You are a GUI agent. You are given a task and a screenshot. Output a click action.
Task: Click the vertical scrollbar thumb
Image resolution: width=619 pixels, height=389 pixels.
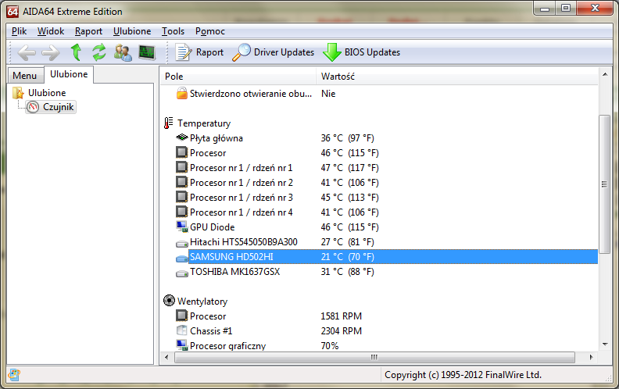[x=604, y=184]
